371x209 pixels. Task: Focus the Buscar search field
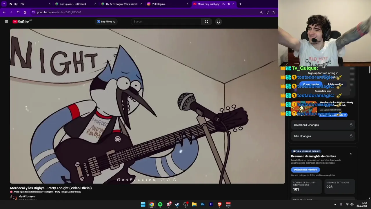pos(166,21)
